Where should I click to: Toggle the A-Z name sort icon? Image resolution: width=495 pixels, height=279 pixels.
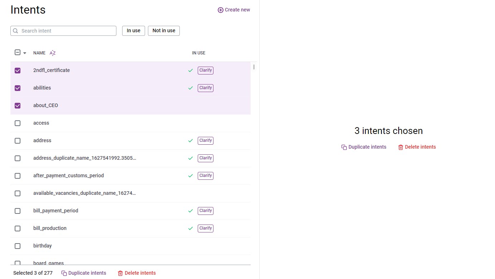coord(53,53)
